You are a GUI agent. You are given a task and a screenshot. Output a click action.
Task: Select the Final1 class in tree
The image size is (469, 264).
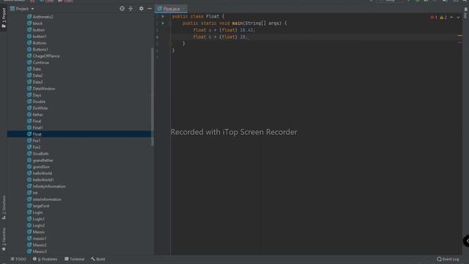coord(35,128)
